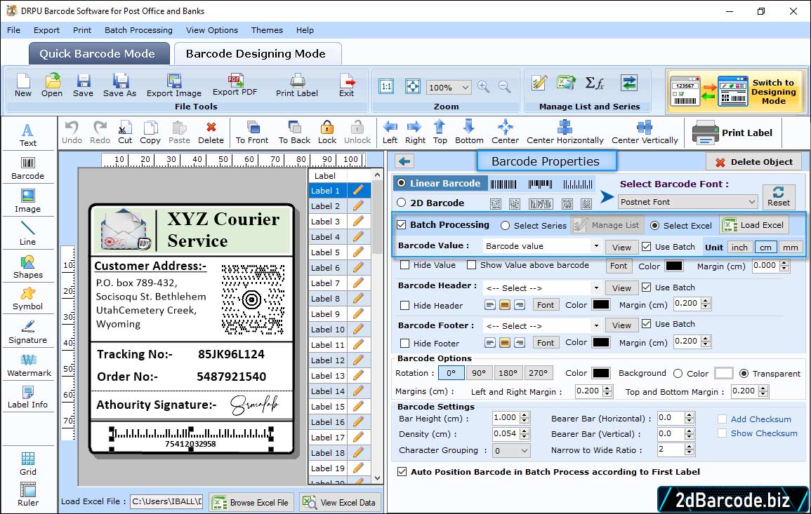Image resolution: width=811 pixels, height=514 pixels.
Task: Click the Export PDF icon
Action: pos(235,86)
